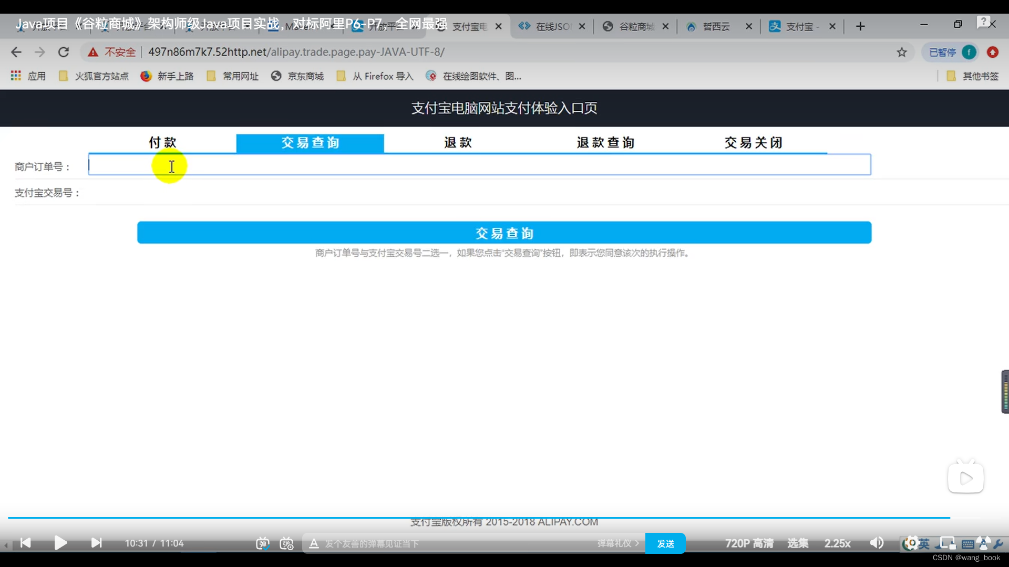Click the video time display 10:31 / 11:04

(x=154, y=543)
